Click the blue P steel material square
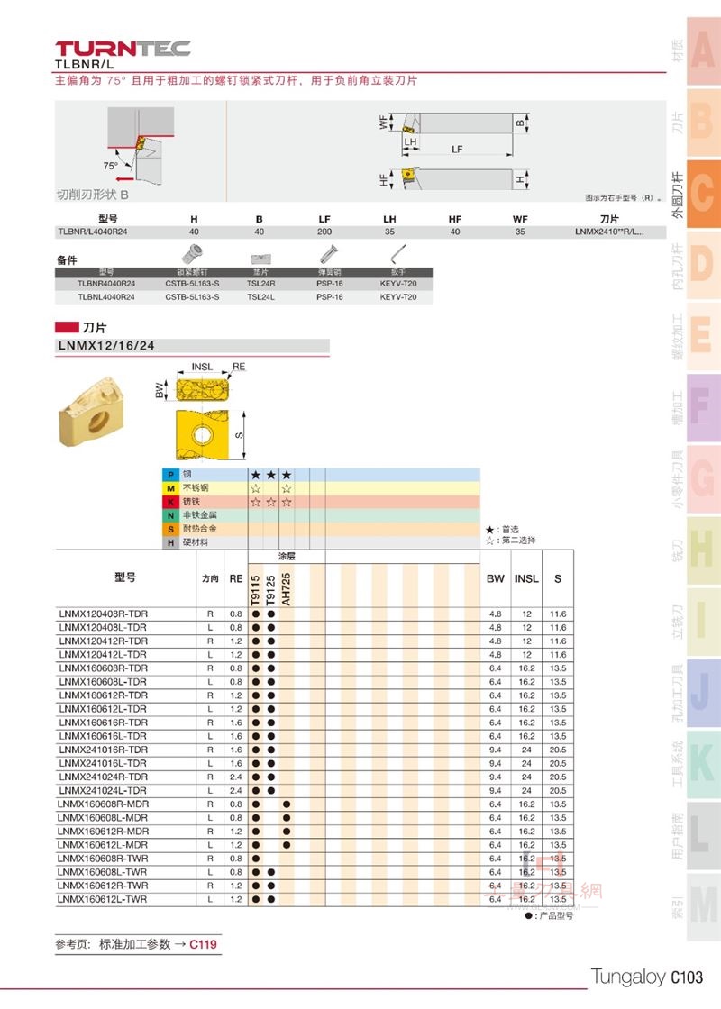This screenshot has width=721, height=1009. (170, 474)
